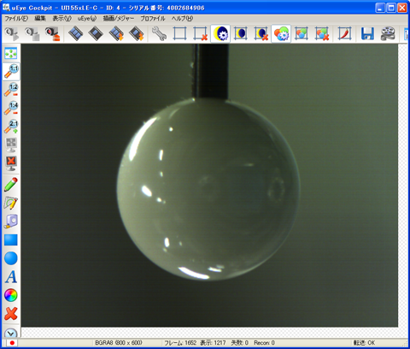Click the film camera record video icon
Screen dimensions: 410x349
[388, 33]
